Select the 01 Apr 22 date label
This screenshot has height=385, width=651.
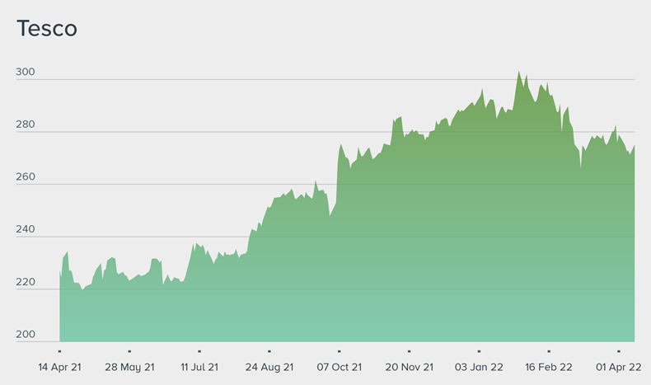(x=619, y=367)
